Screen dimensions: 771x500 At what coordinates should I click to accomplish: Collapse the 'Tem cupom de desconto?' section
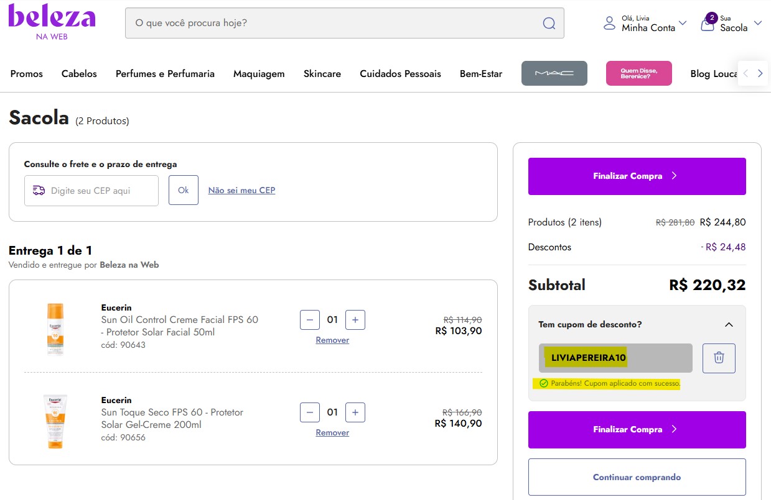pos(729,324)
